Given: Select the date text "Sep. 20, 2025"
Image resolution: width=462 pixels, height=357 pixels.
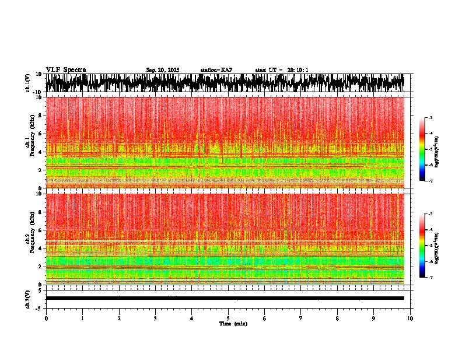Looking at the screenshot, I should pyautogui.click(x=163, y=70).
